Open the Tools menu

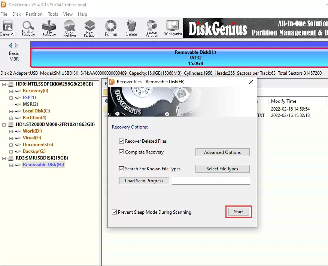pos(53,14)
